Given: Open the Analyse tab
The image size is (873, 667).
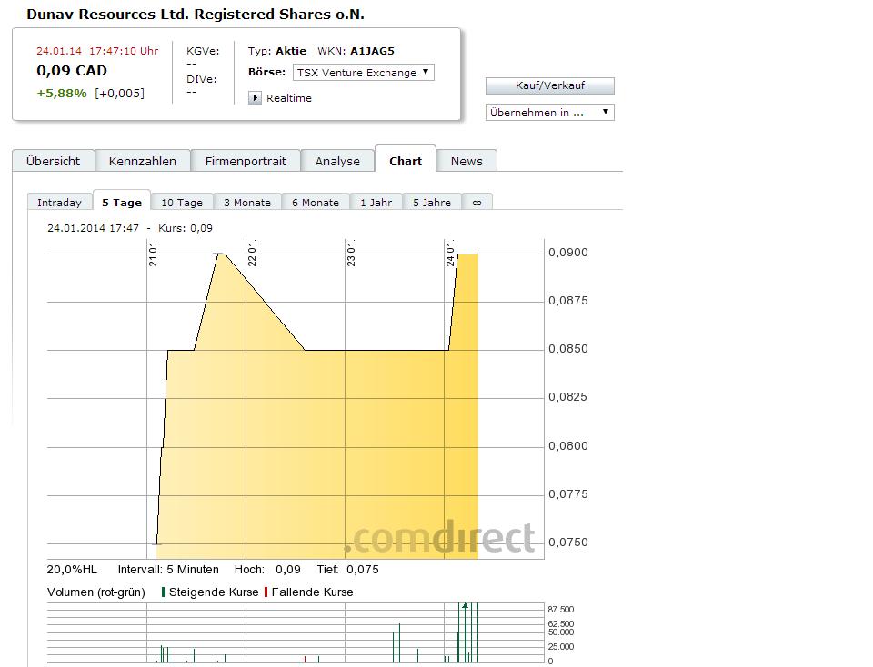Looking at the screenshot, I should click(337, 162).
